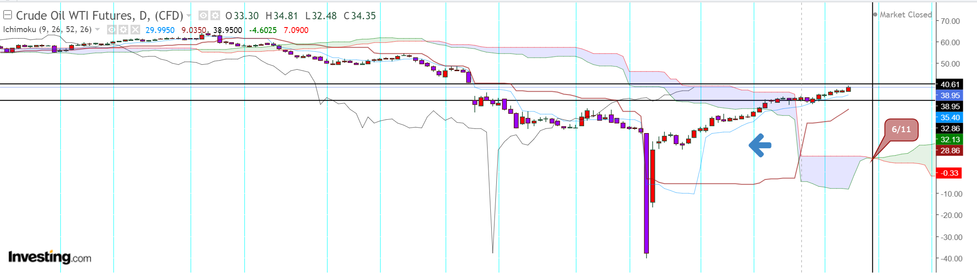Click the open price O 33.30
This screenshot has width=977, height=279.
coord(242,16)
